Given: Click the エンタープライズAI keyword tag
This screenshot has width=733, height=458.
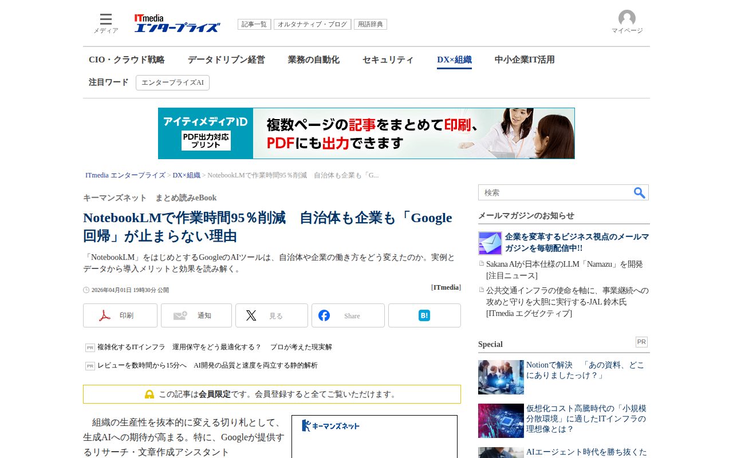Looking at the screenshot, I should point(172,82).
